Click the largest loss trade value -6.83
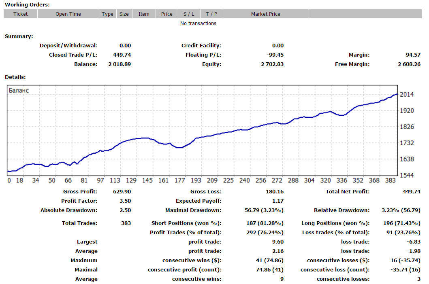This screenshot has width=429, height=284. 414,242
